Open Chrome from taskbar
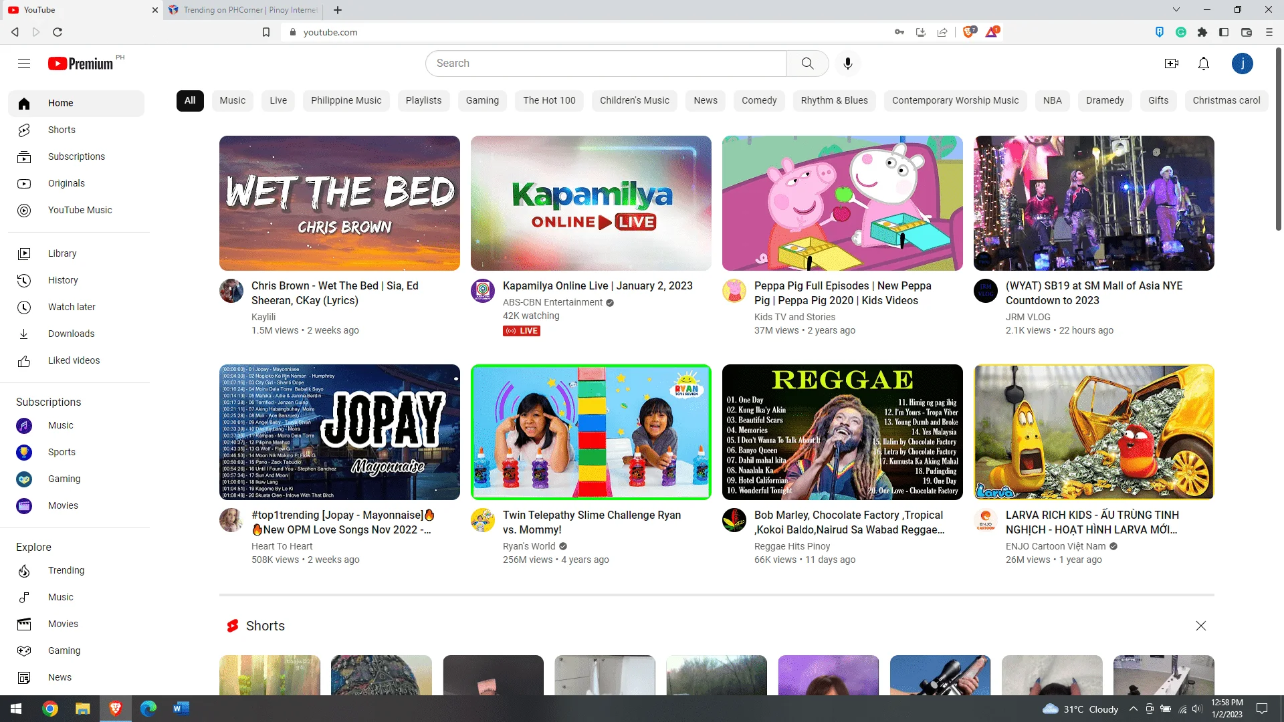This screenshot has height=722, width=1284. coord(50,709)
